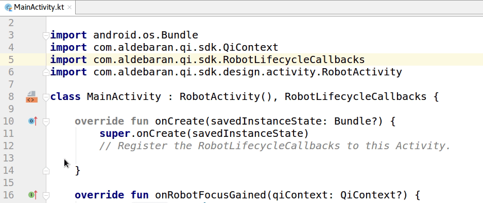Click 'onRobotFocusGained' function name on line 16
483x203 pixels.
(211, 195)
